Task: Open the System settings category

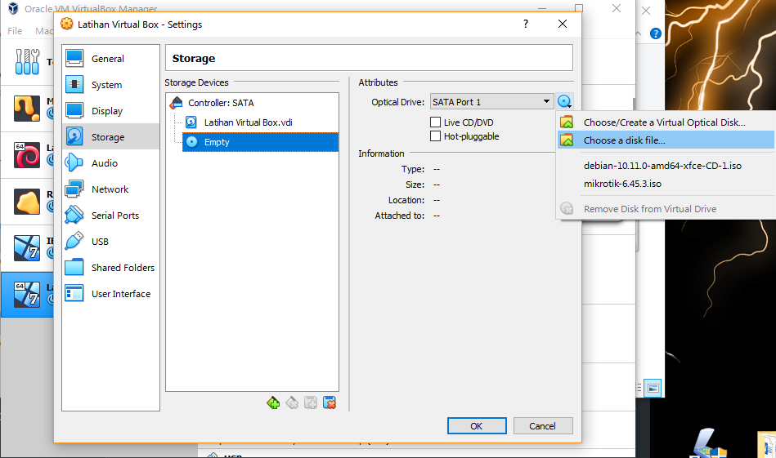Action: pyautogui.click(x=106, y=85)
